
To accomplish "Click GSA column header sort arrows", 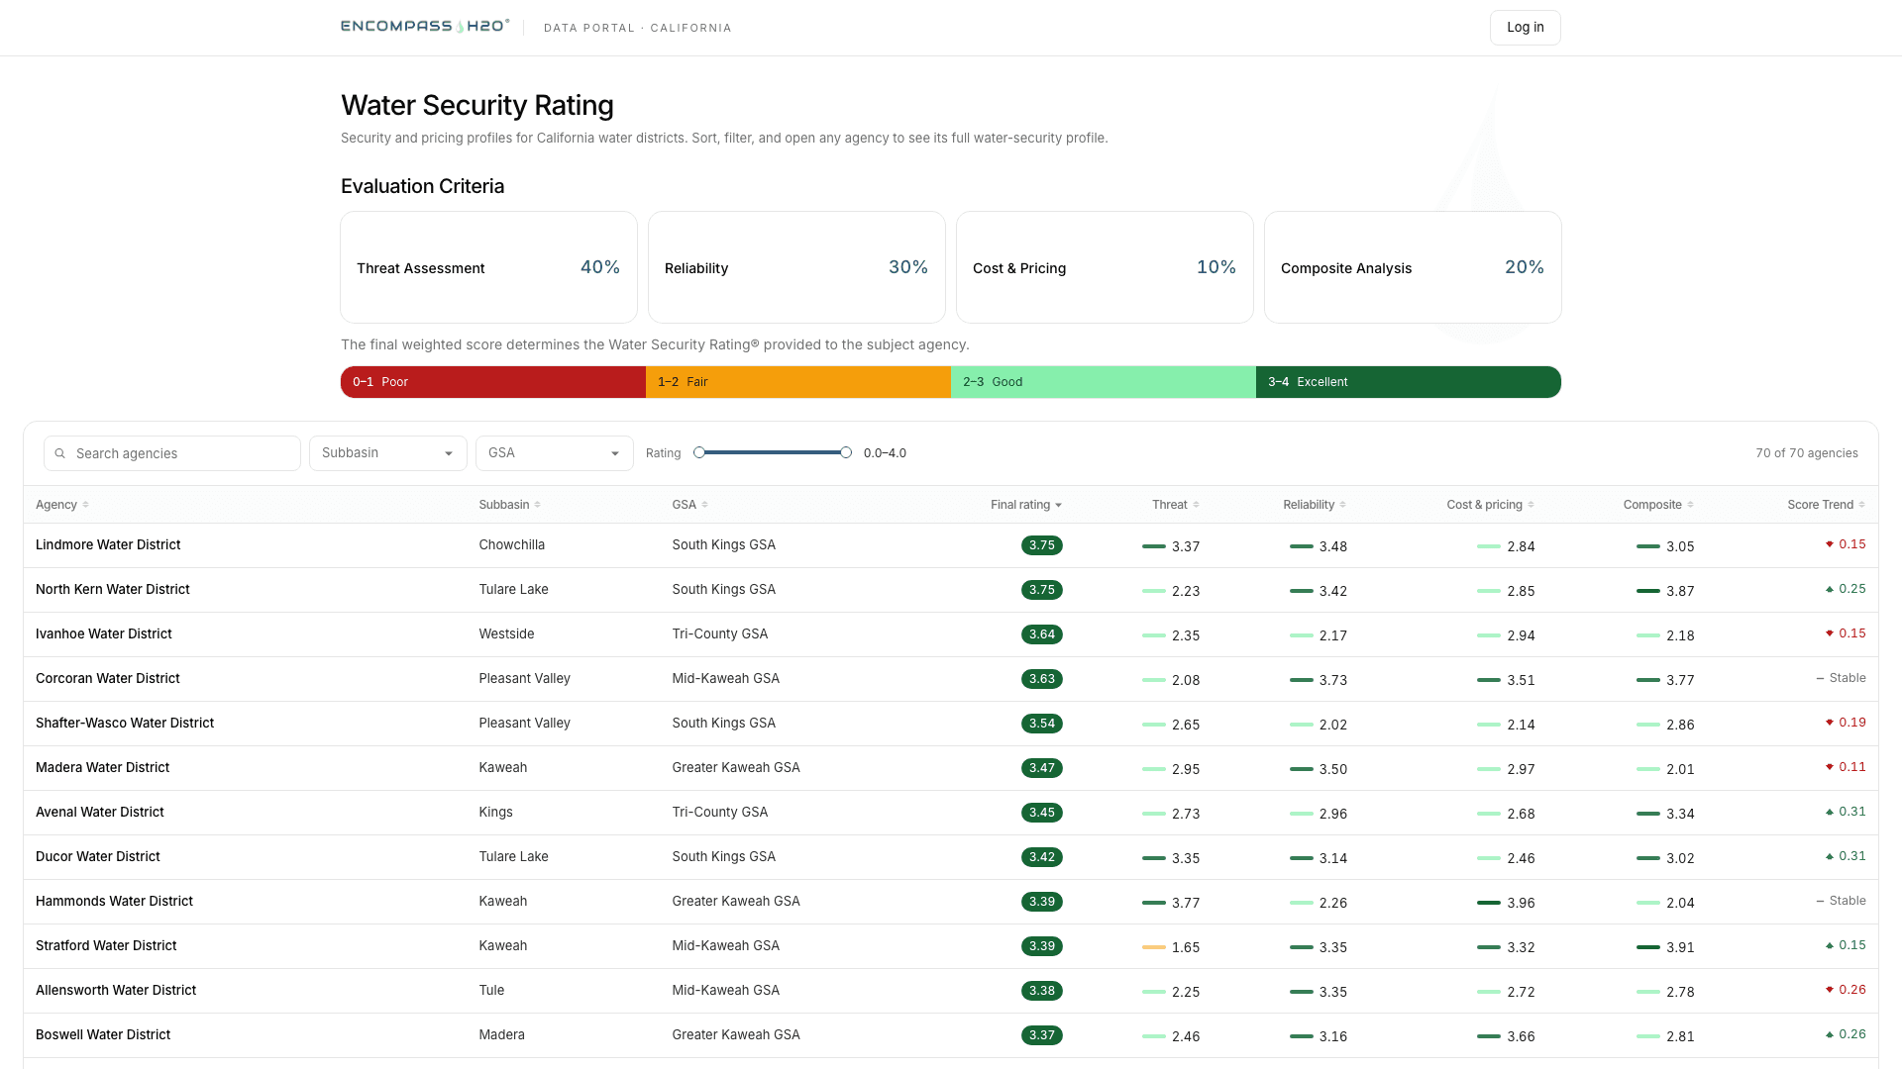I will pyautogui.click(x=705, y=505).
